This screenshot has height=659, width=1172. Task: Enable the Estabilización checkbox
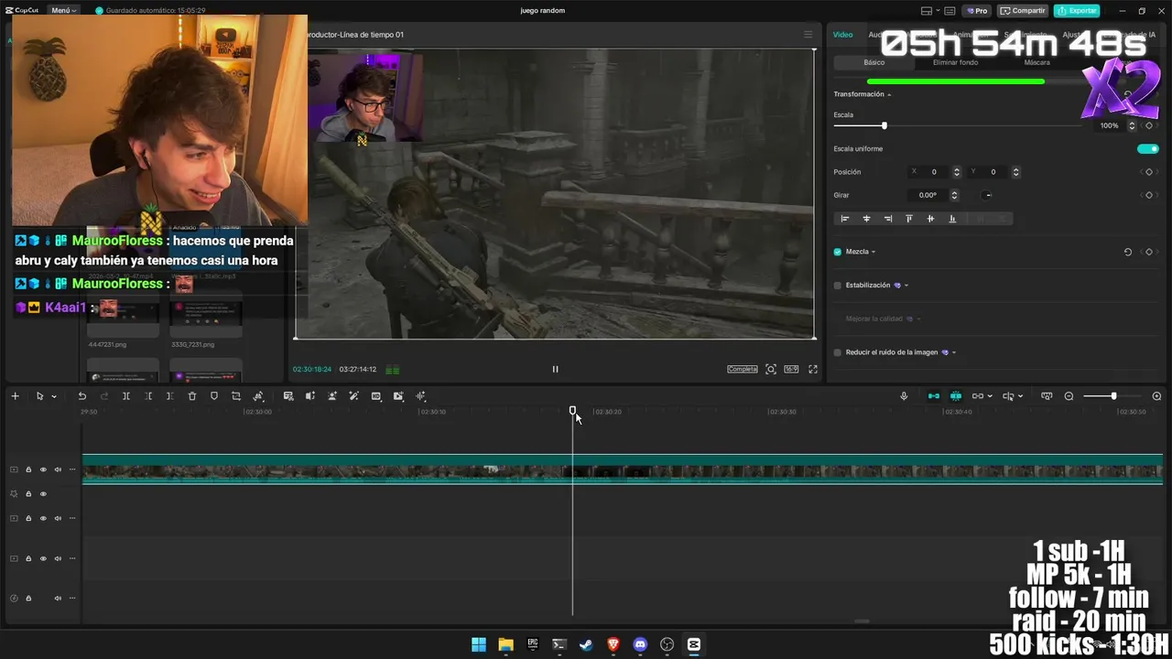(837, 286)
